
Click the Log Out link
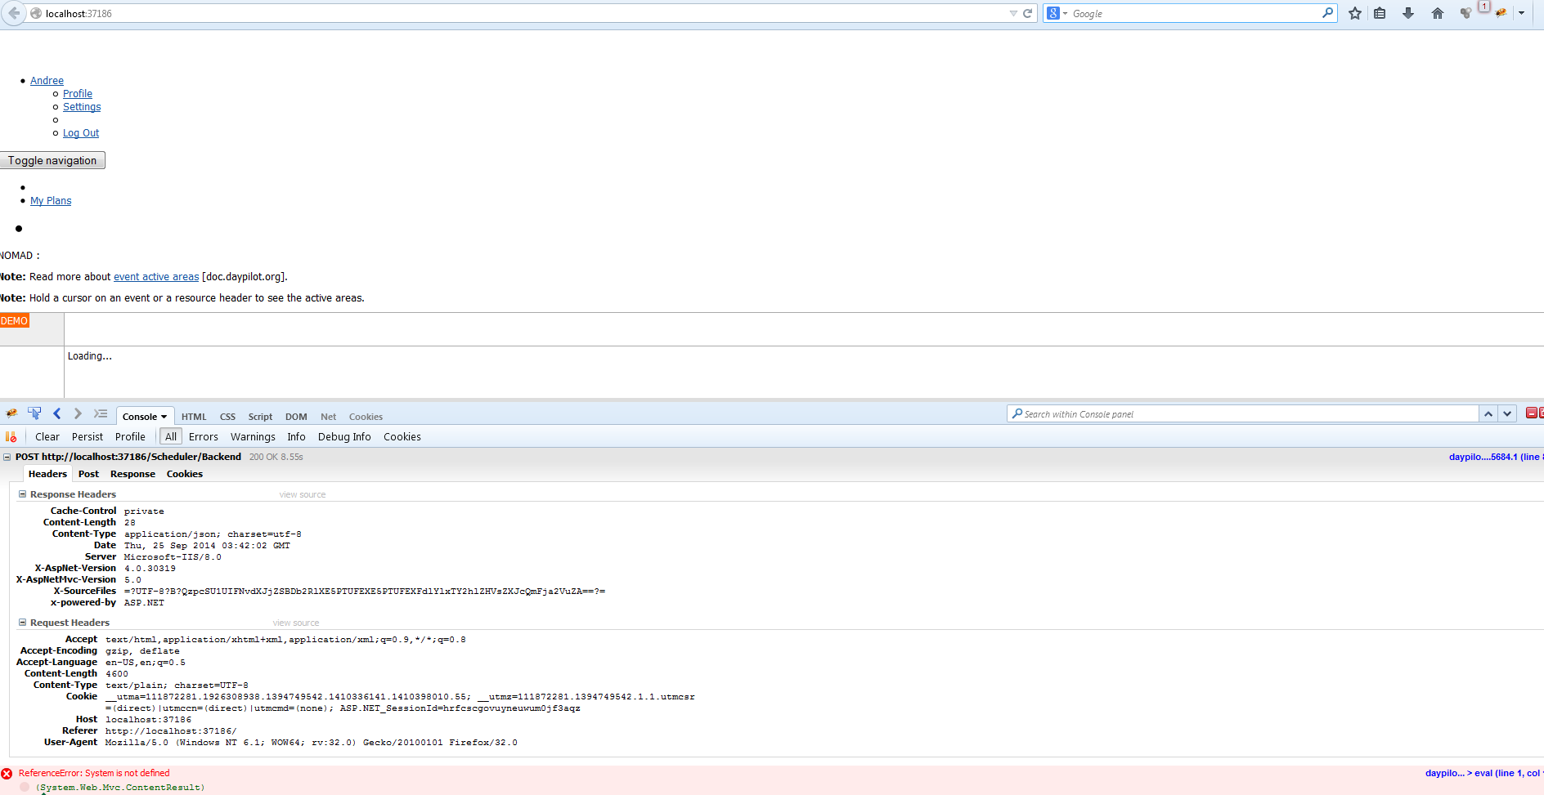coord(81,133)
